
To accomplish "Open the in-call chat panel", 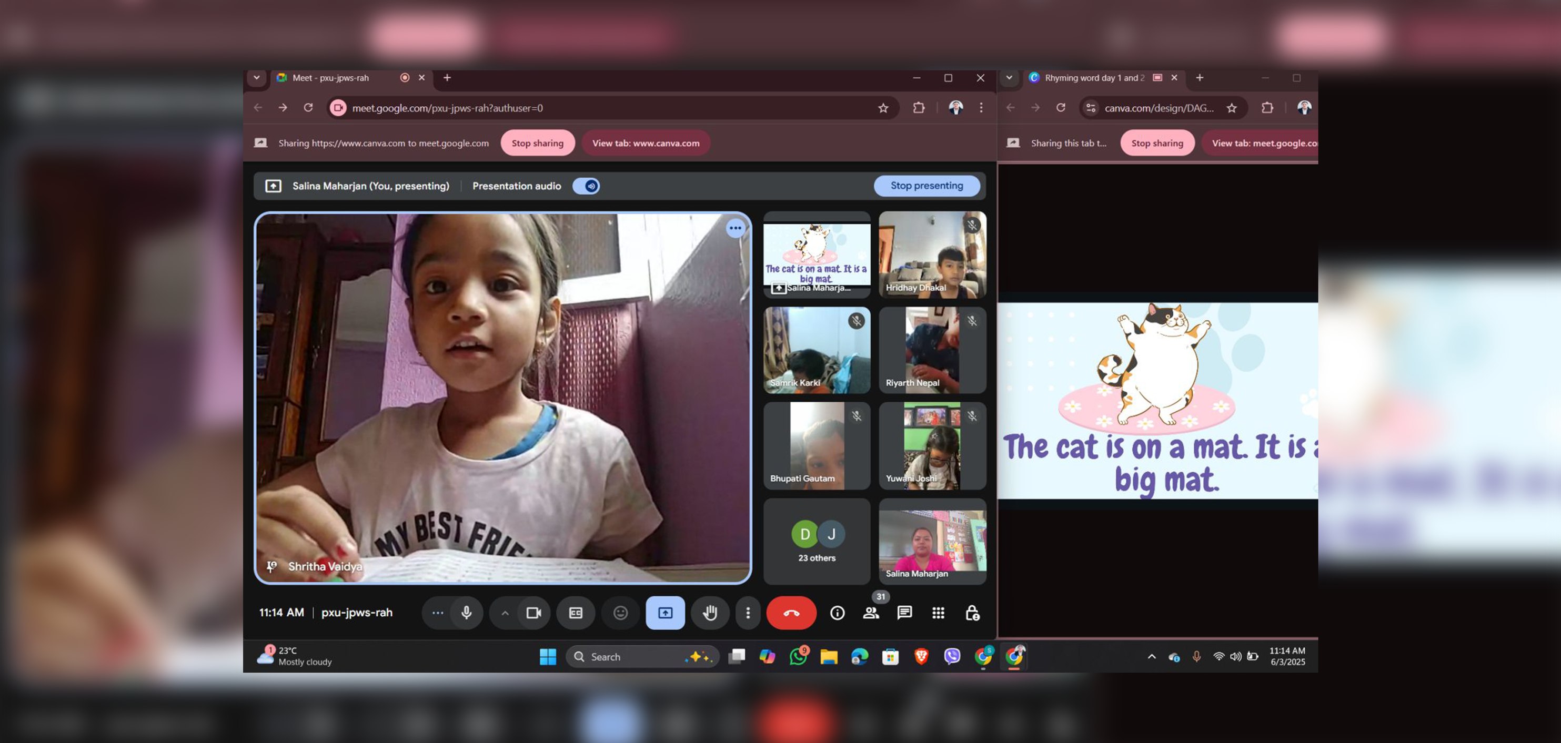I will point(904,613).
